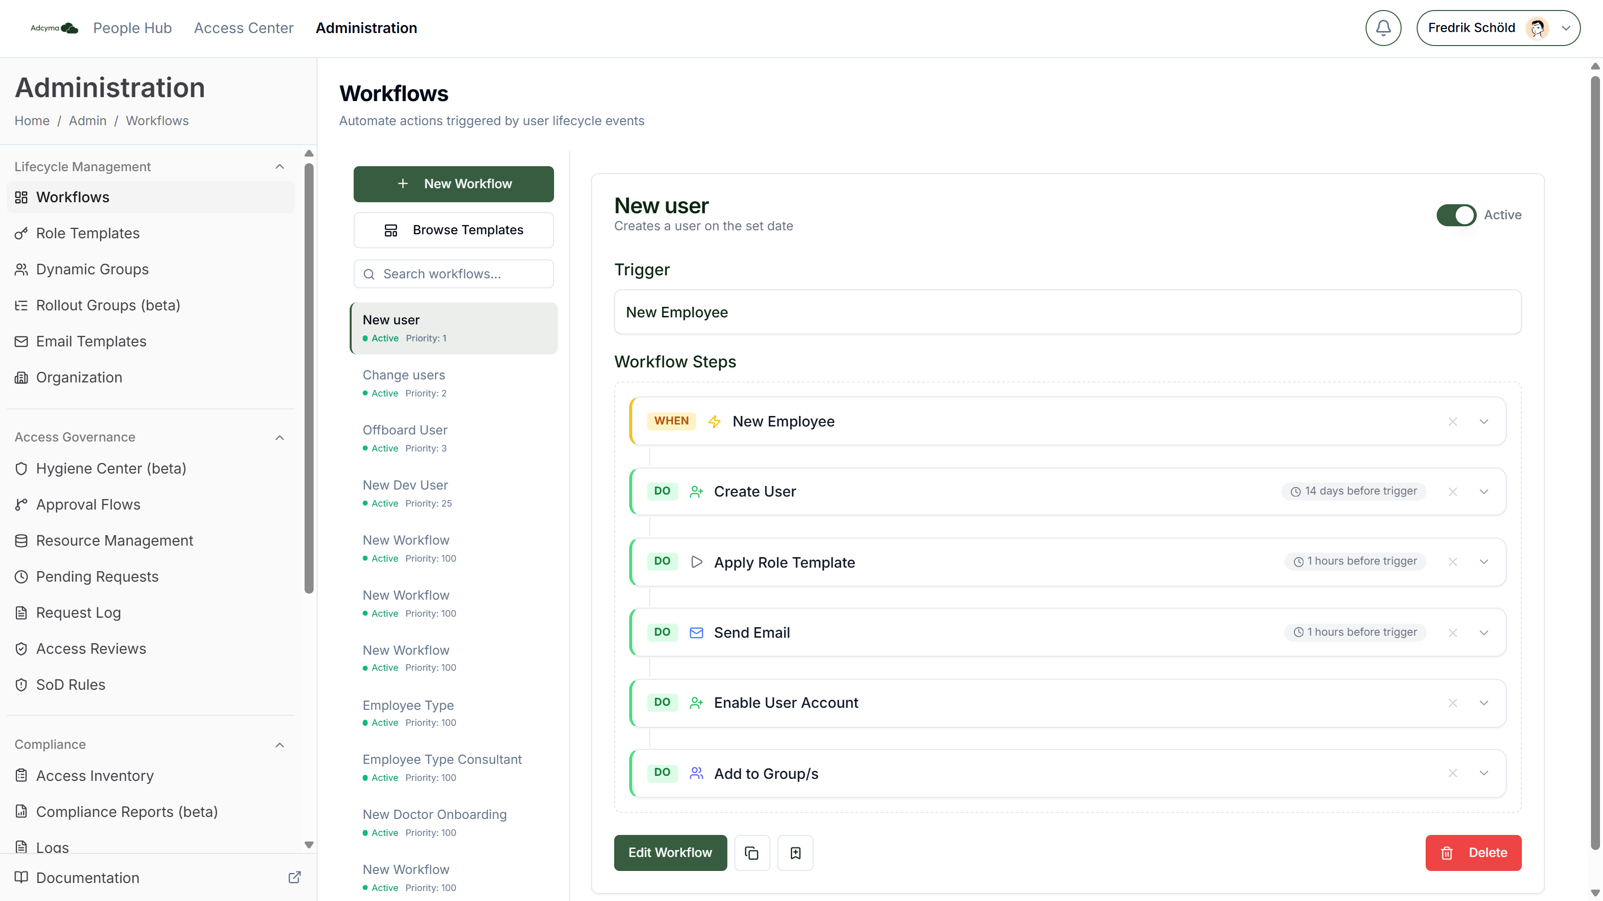Click the Edit Workflow button
1603x901 pixels.
click(x=670, y=852)
